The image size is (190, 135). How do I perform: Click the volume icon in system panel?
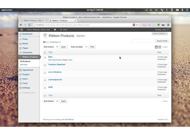156,10
